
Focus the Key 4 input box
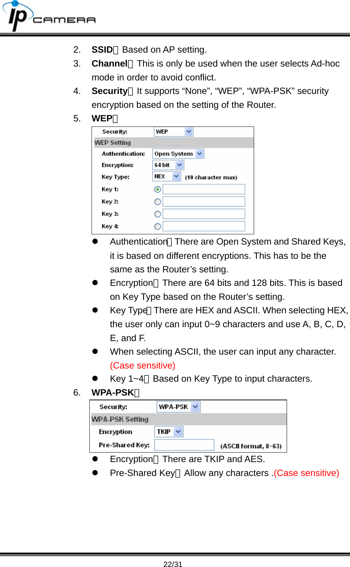pyautogui.click(x=204, y=226)
